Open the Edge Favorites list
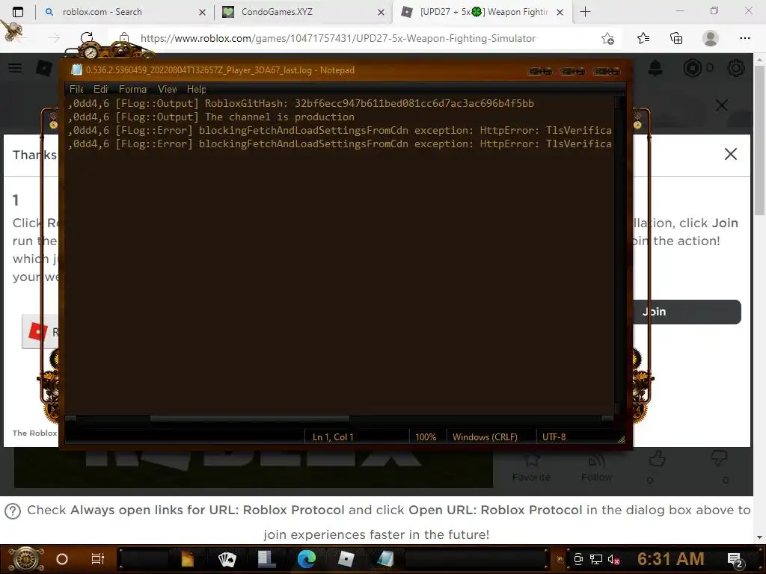The image size is (766, 574). (643, 38)
